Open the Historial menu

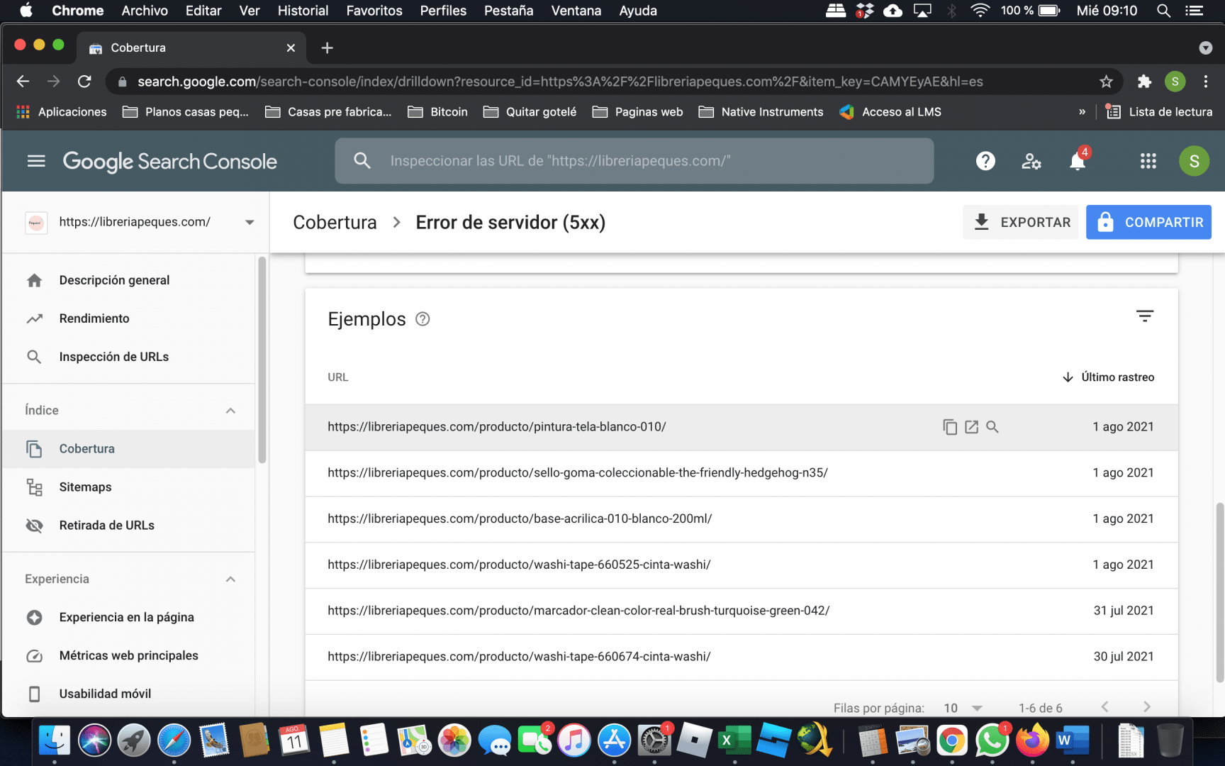pyautogui.click(x=303, y=11)
